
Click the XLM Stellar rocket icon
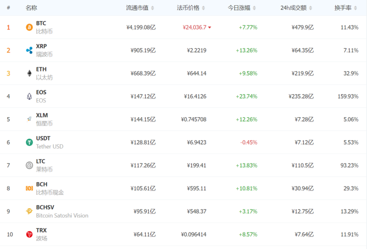tap(29, 119)
